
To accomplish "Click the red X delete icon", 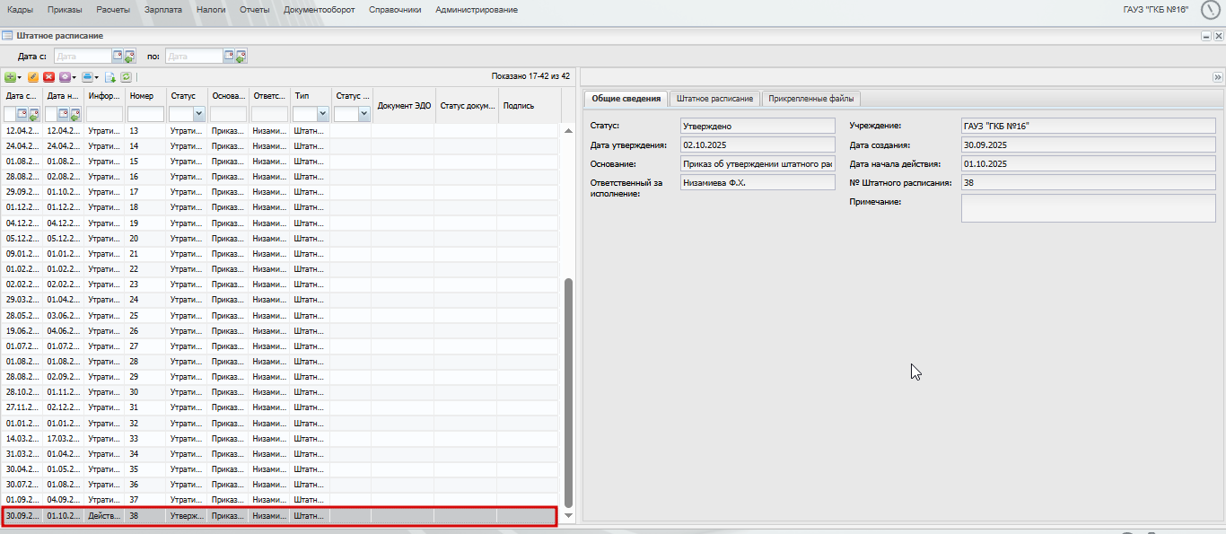I will click(48, 77).
